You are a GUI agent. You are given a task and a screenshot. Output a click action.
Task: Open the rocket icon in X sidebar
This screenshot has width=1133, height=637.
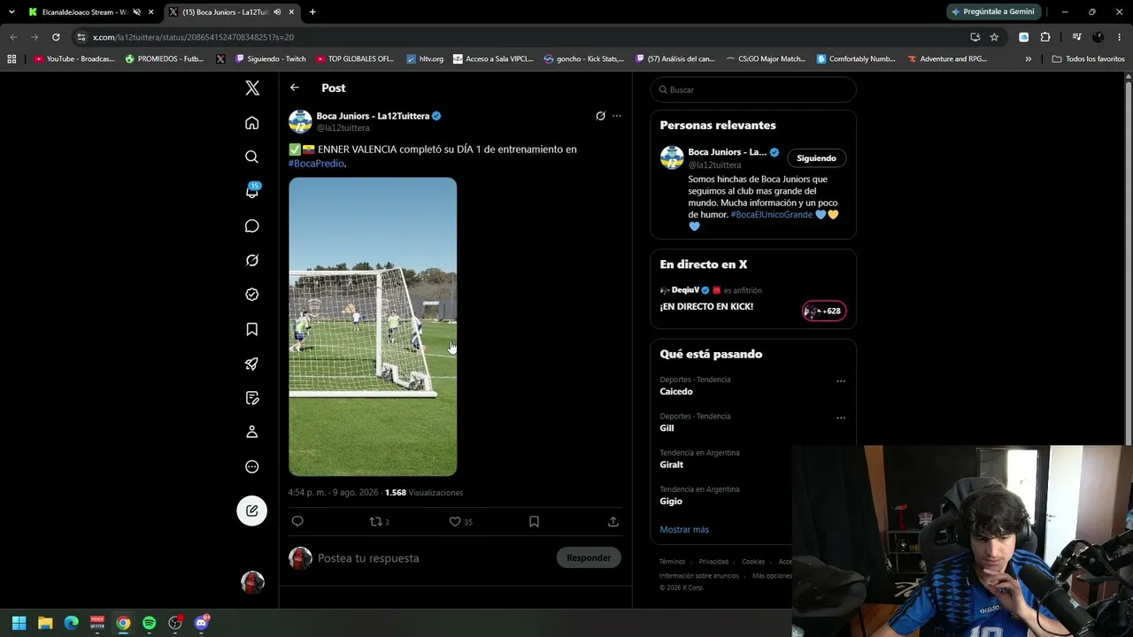[252, 364]
